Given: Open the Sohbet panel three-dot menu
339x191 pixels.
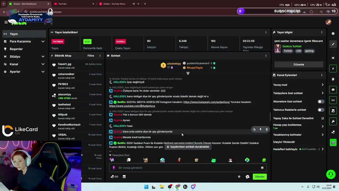Looking at the screenshot, I should coord(266,56).
